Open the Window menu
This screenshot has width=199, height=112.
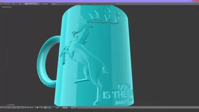[17, 4]
